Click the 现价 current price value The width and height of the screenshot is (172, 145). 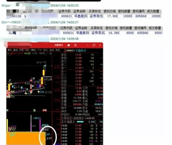tap(78, 88)
